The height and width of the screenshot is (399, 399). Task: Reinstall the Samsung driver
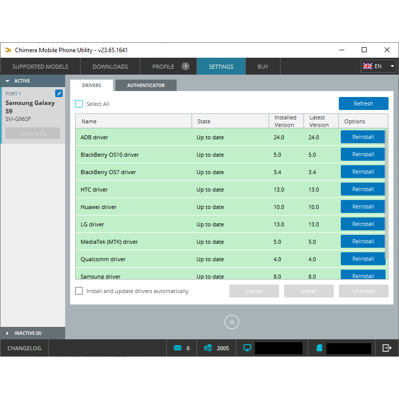[363, 275]
